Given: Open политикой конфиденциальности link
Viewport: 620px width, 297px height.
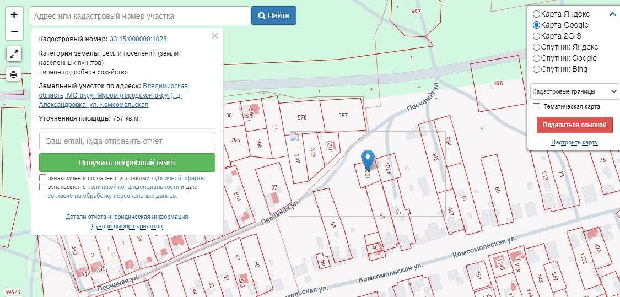Looking at the screenshot, I should (x=133, y=187).
